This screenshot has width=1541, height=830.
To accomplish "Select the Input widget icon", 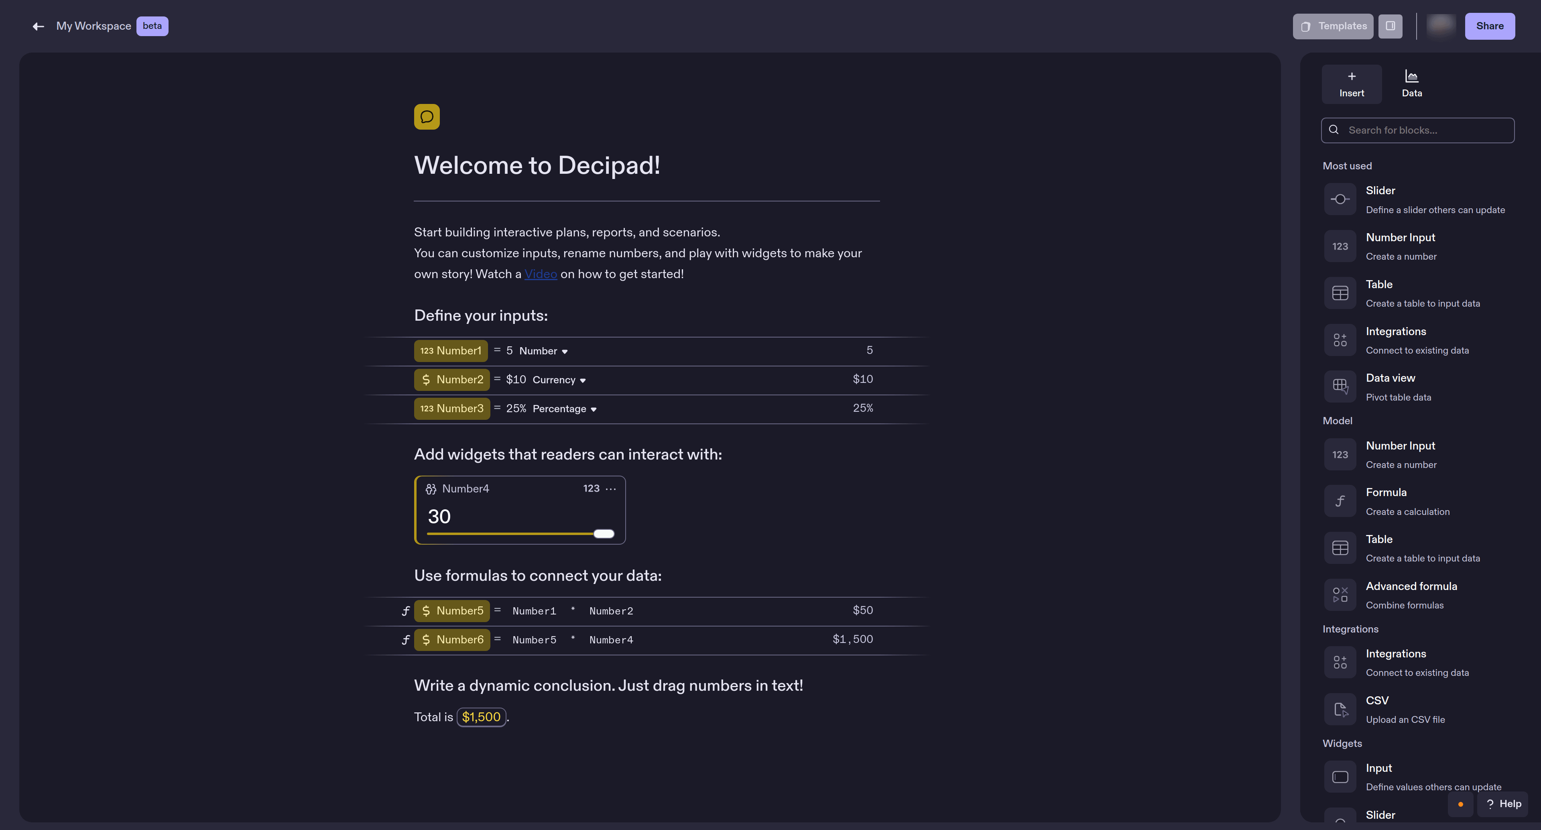I will click(1340, 777).
